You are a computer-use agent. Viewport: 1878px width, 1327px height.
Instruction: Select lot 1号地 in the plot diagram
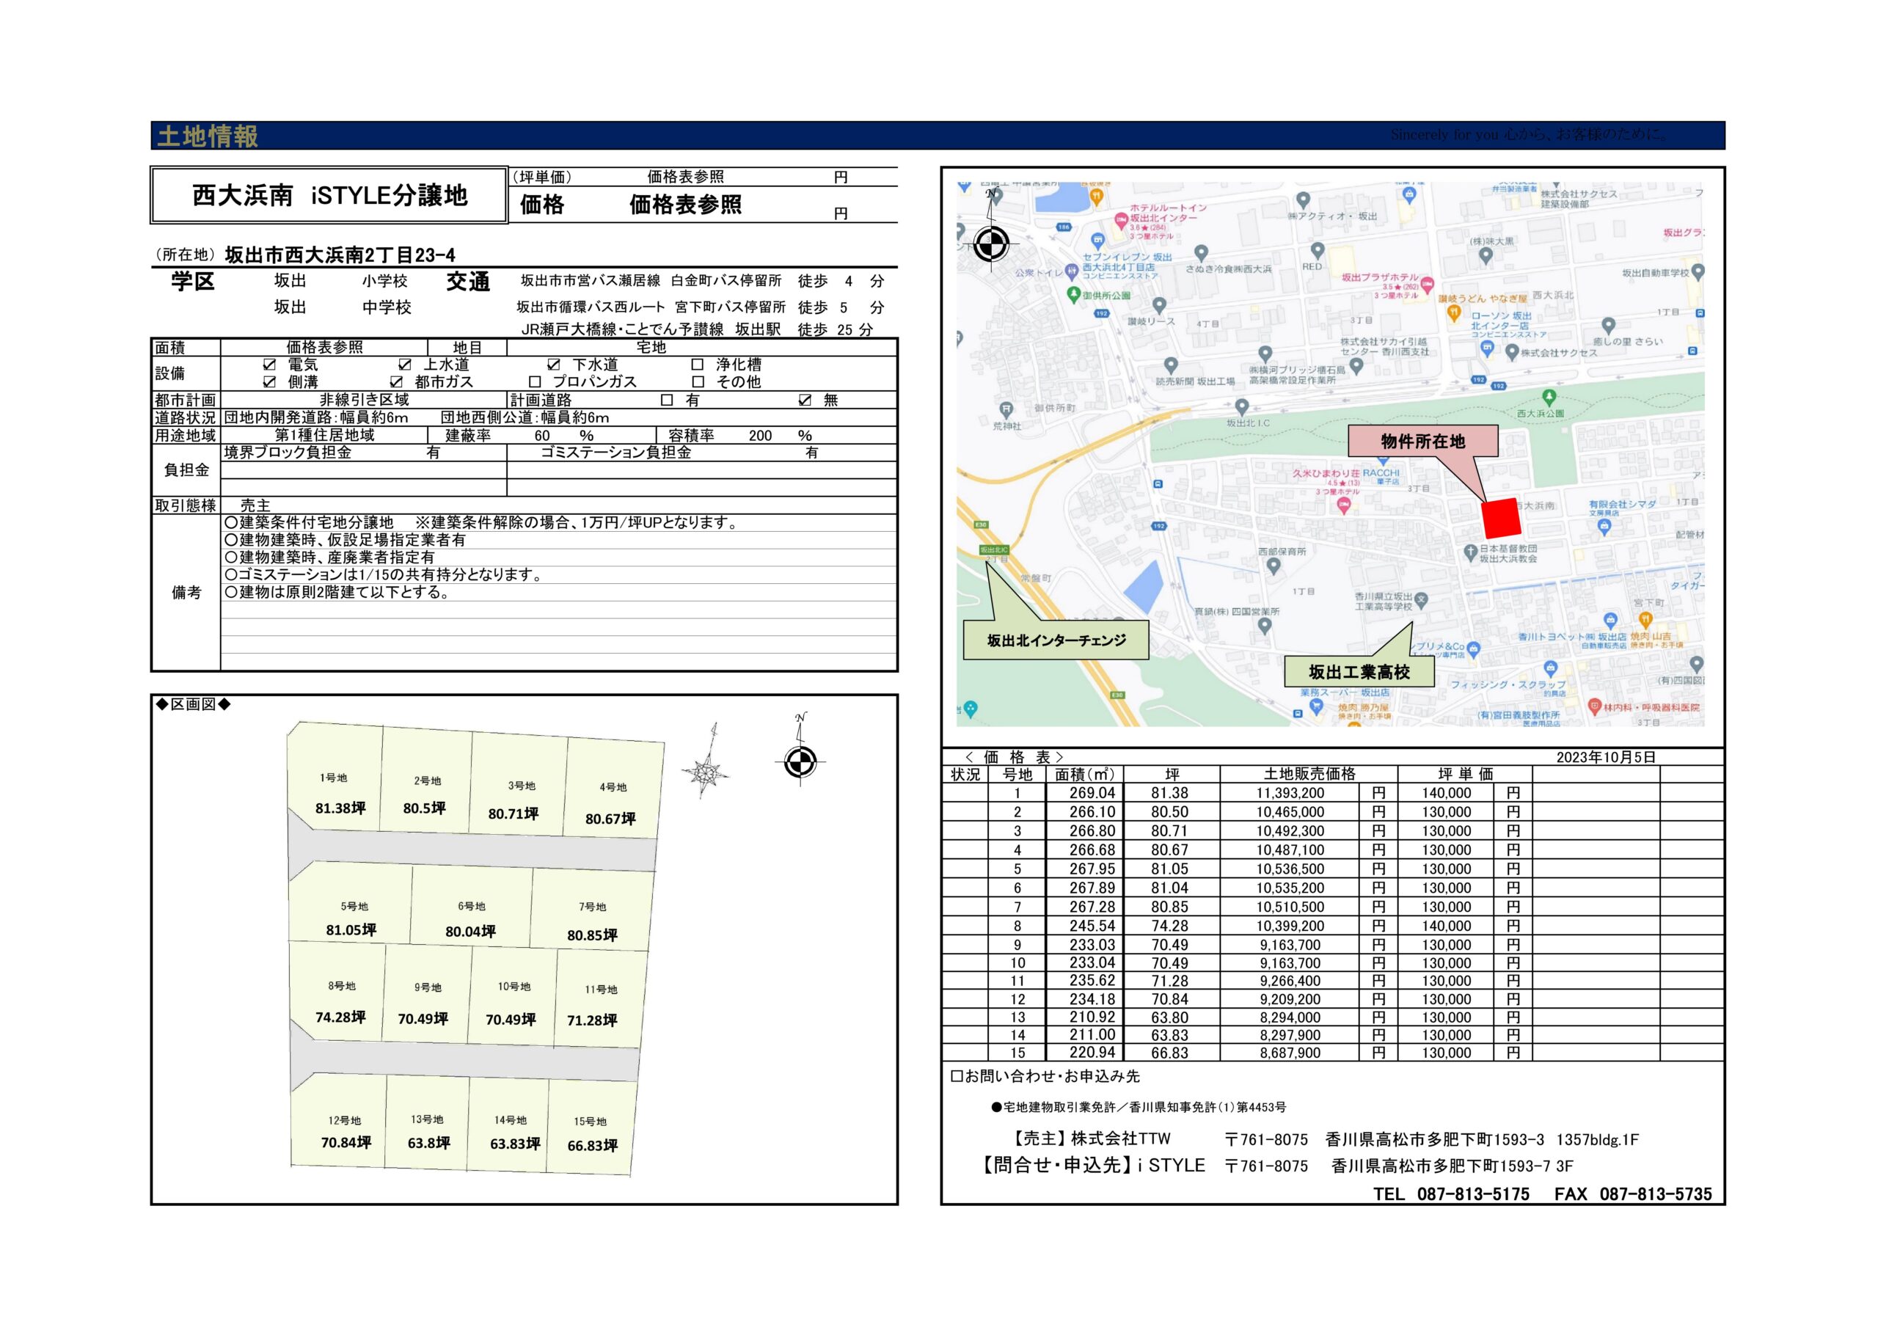pyautogui.click(x=335, y=778)
